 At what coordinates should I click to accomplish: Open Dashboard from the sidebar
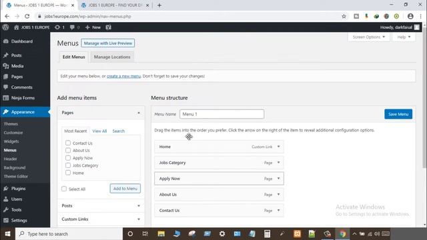[22, 41]
